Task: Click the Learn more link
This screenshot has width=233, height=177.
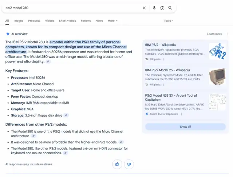Action: pyautogui.click(x=214, y=34)
